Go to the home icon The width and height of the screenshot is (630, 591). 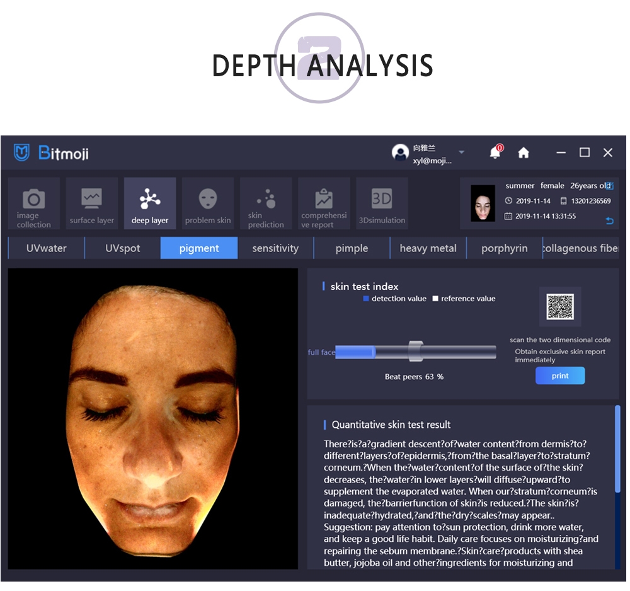[523, 152]
